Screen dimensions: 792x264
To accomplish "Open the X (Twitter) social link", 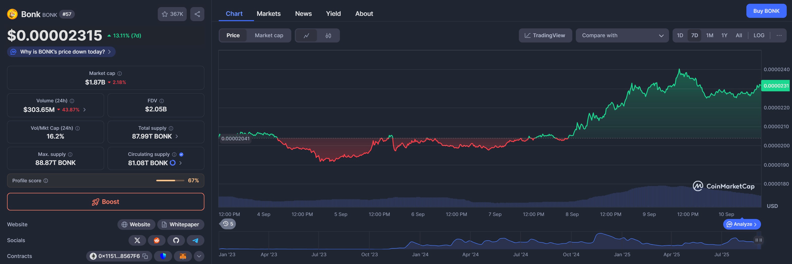I will click(x=137, y=240).
